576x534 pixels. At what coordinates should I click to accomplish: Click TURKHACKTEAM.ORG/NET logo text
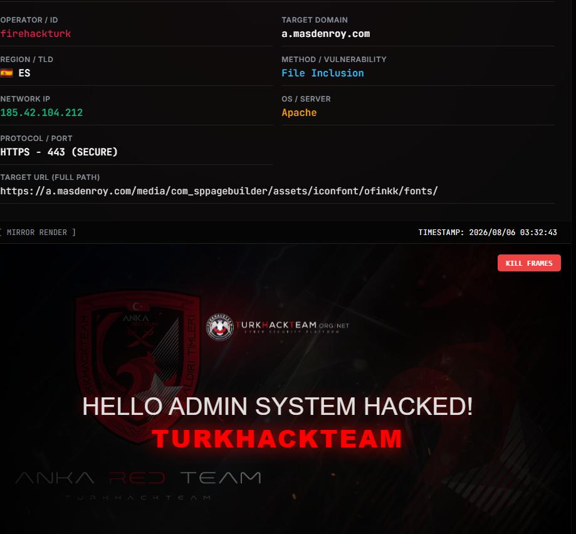coord(293,327)
